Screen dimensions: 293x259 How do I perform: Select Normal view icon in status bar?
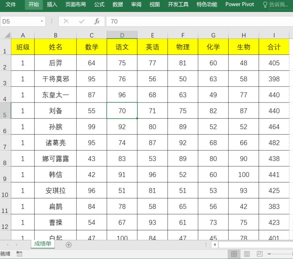(234, 254)
